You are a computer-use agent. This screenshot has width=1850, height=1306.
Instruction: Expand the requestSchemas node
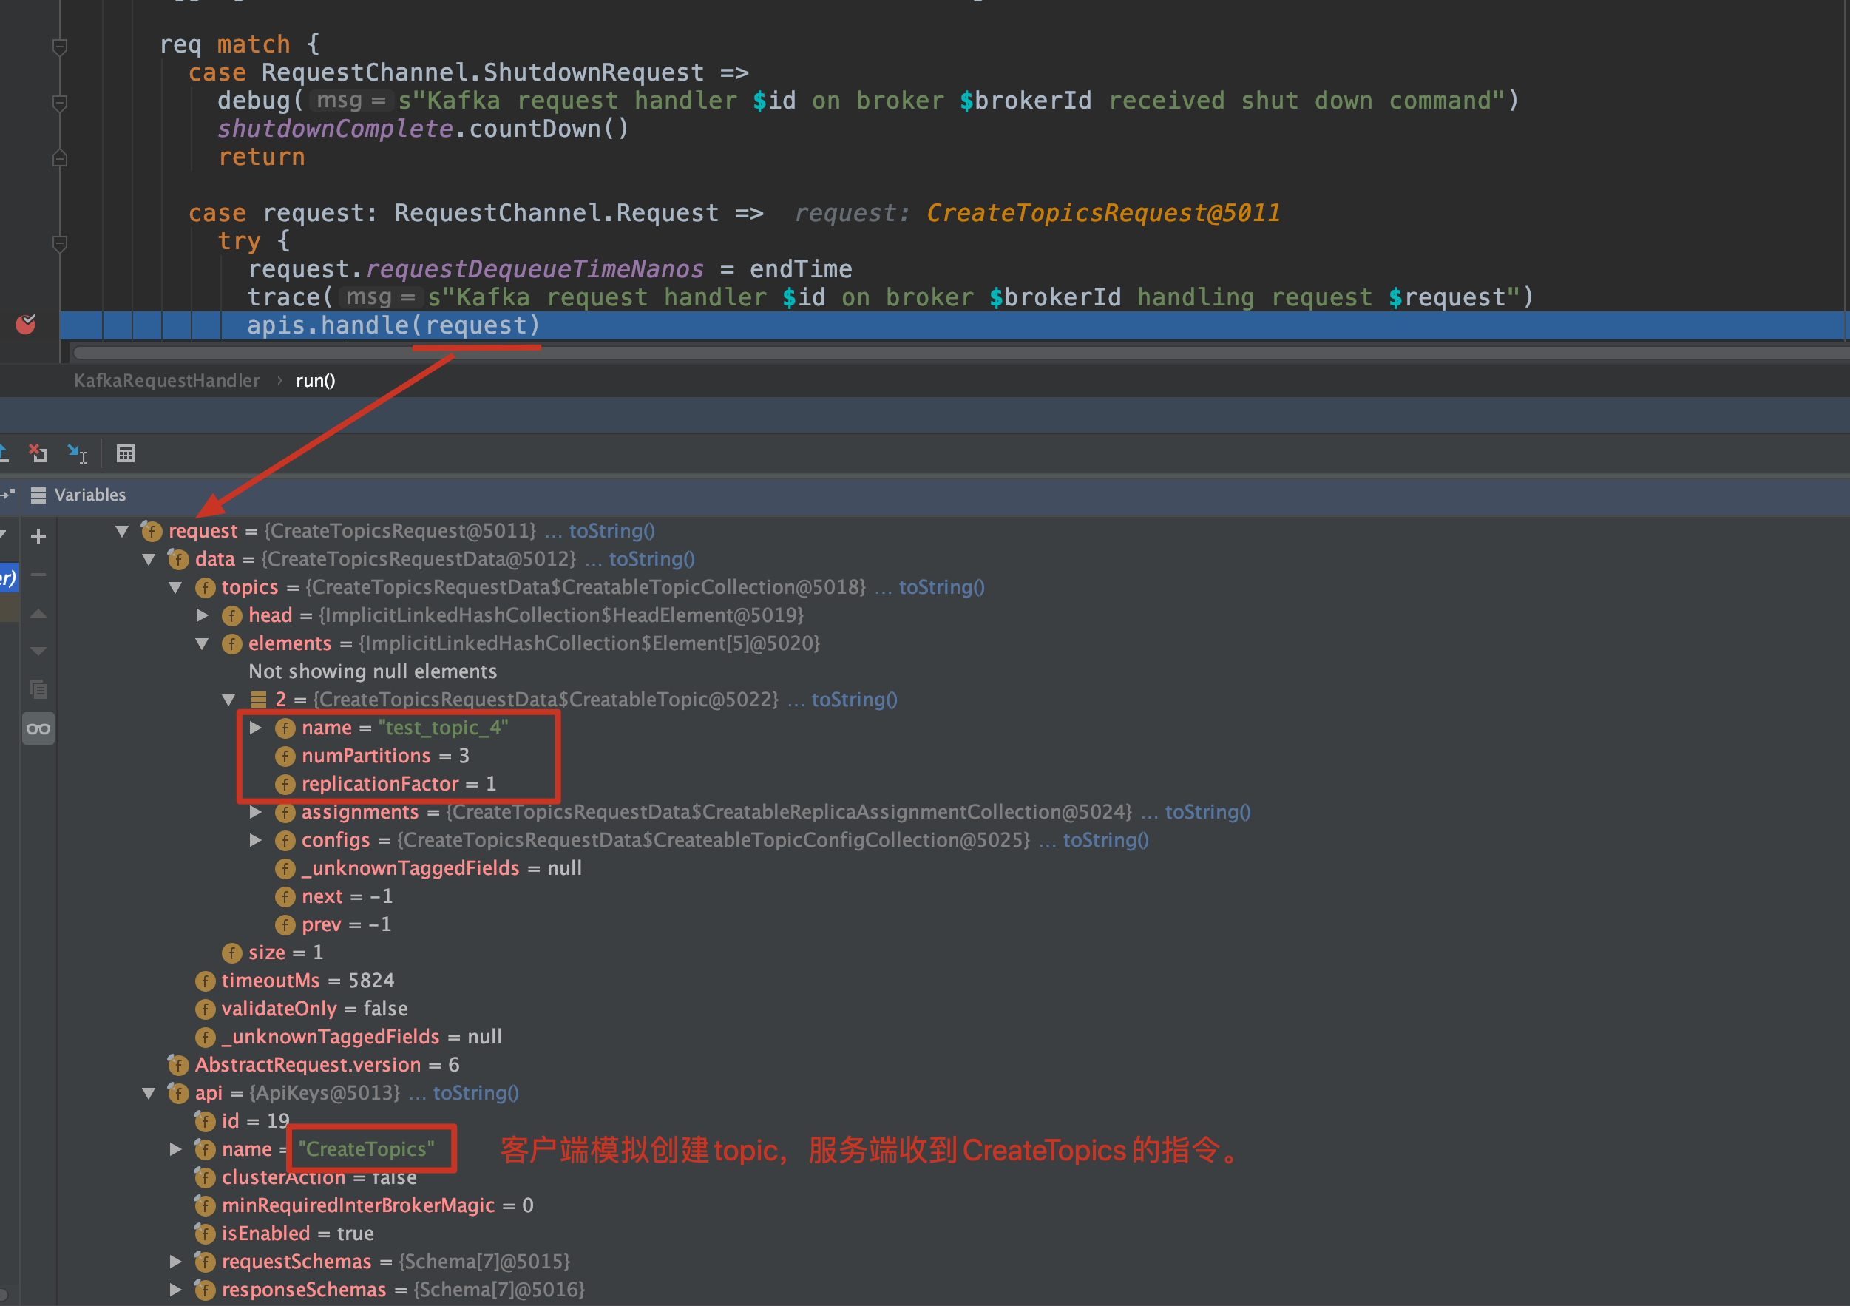pos(176,1262)
